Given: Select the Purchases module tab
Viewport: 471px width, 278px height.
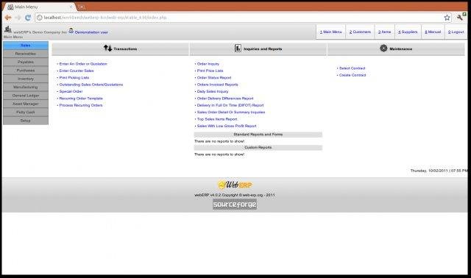Looking at the screenshot, I should (x=26, y=71).
